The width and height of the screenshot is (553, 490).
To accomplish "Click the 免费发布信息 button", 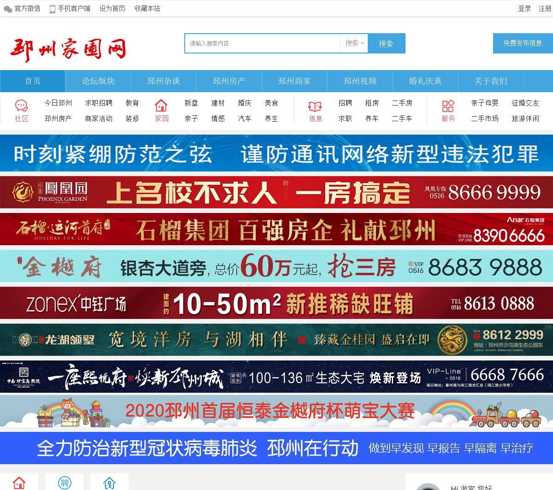I will tap(523, 43).
